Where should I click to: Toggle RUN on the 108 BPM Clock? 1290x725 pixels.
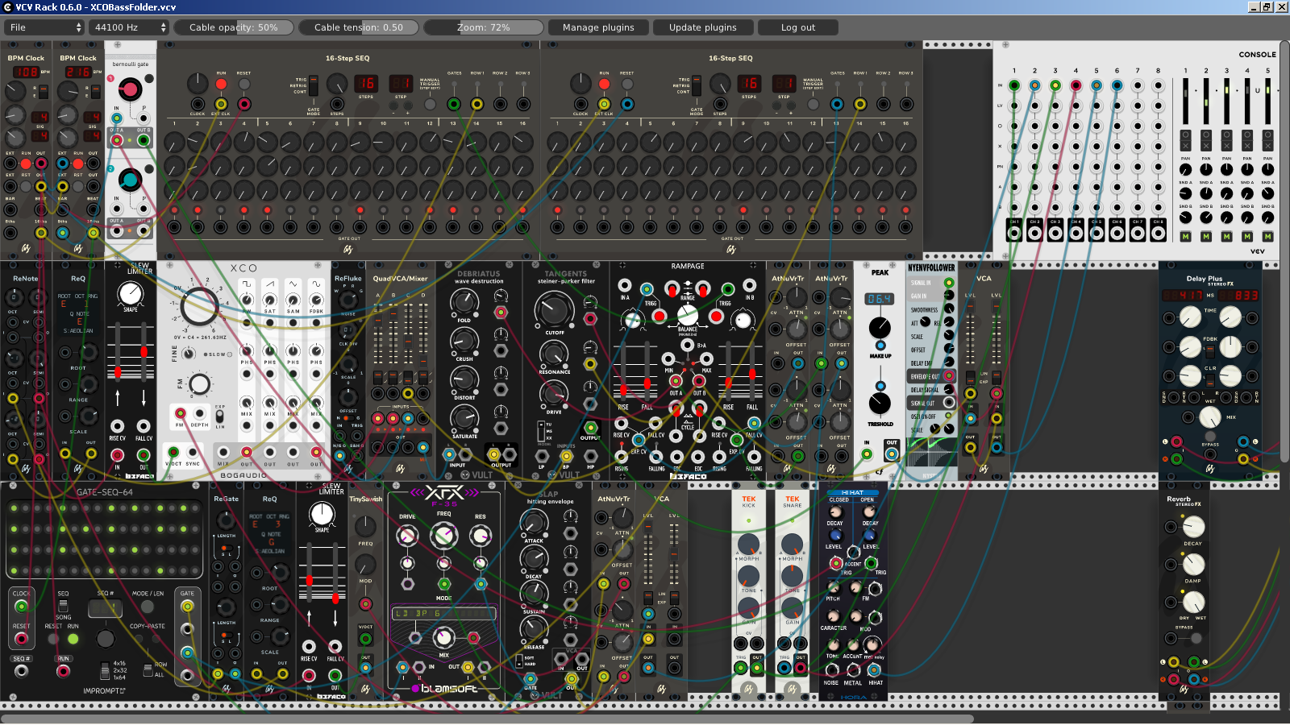[x=26, y=164]
